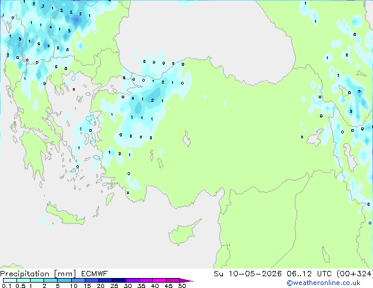Click the '25' legend value label
This screenshot has width=373, height=288.
click(114, 286)
